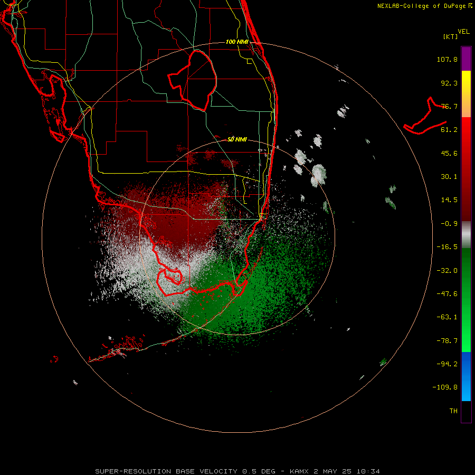The height and width of the screenshot is (475, 475).
Task: Click the VEL legend title
Action: [463, 32]
